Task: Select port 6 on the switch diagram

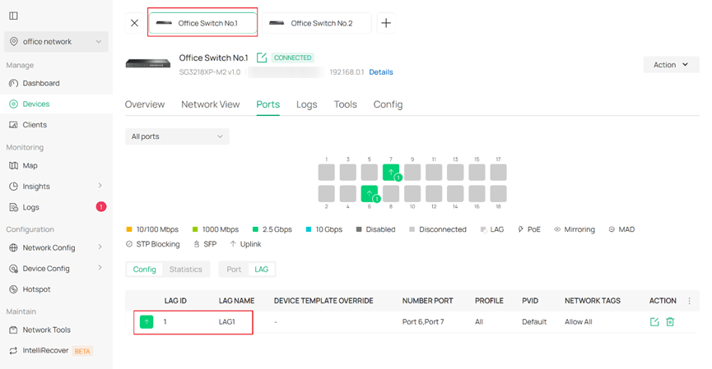Action: pos(370,194)
